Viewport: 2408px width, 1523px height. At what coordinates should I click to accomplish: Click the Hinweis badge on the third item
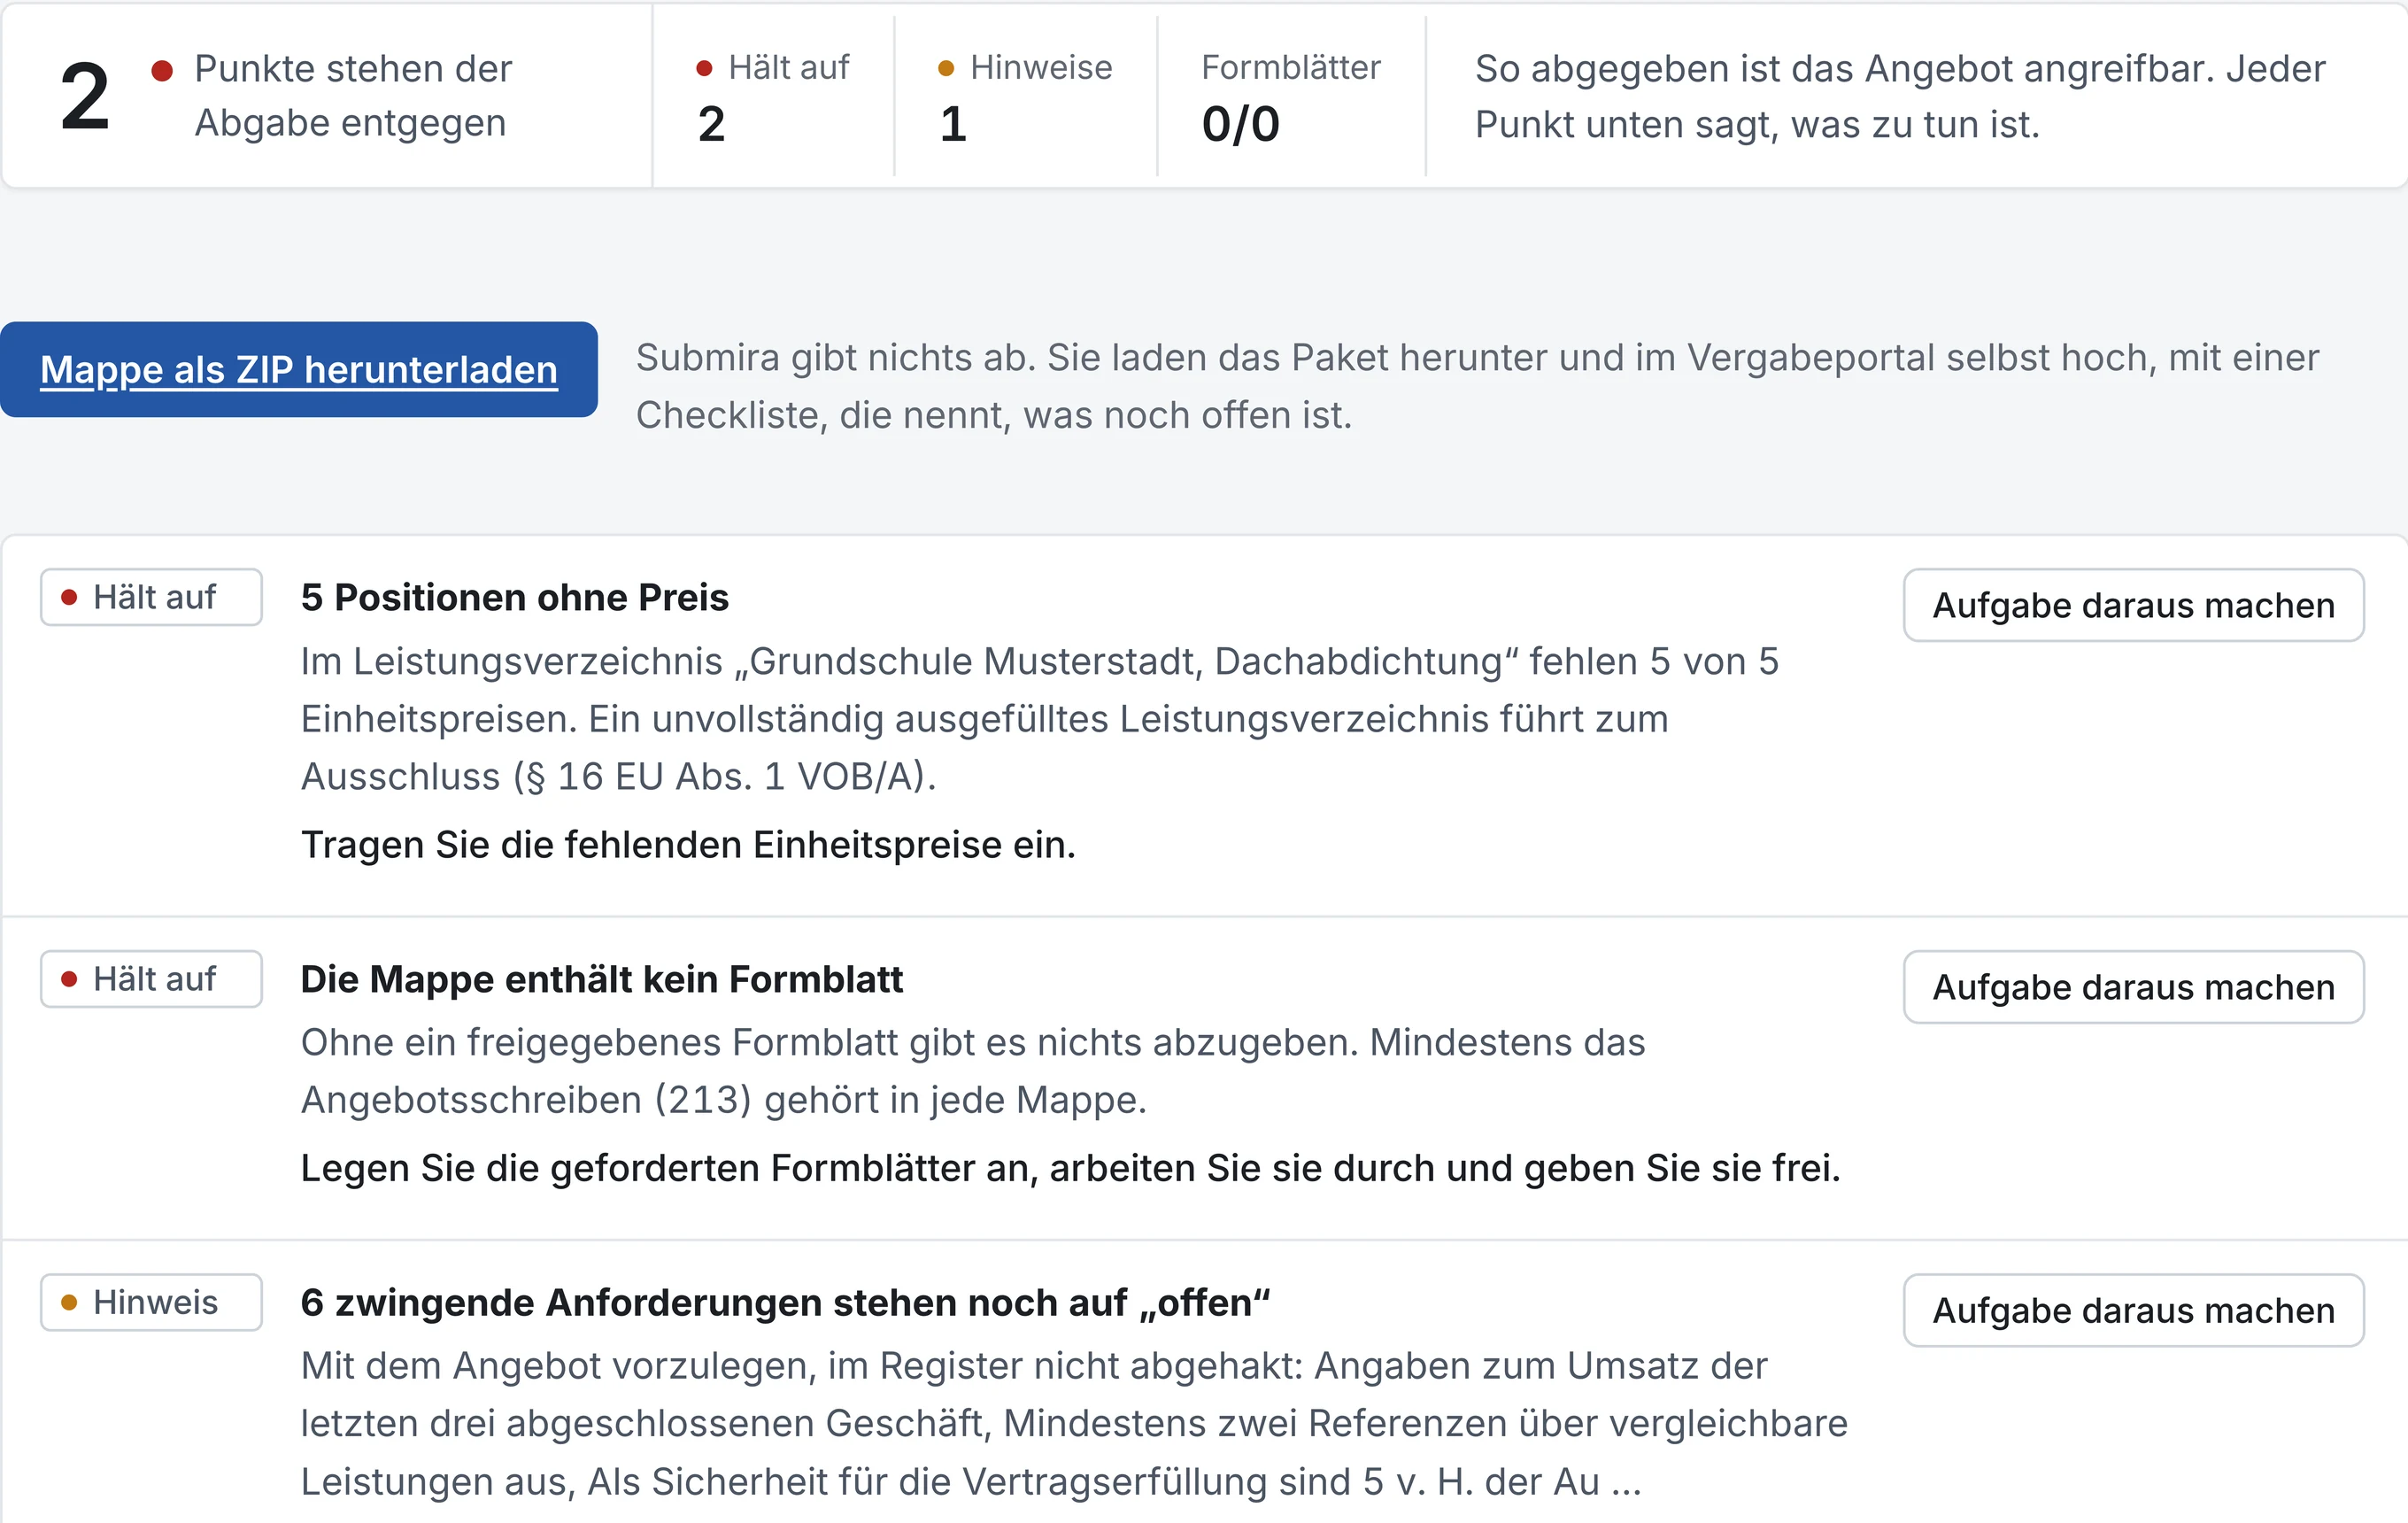point(151,1302)
